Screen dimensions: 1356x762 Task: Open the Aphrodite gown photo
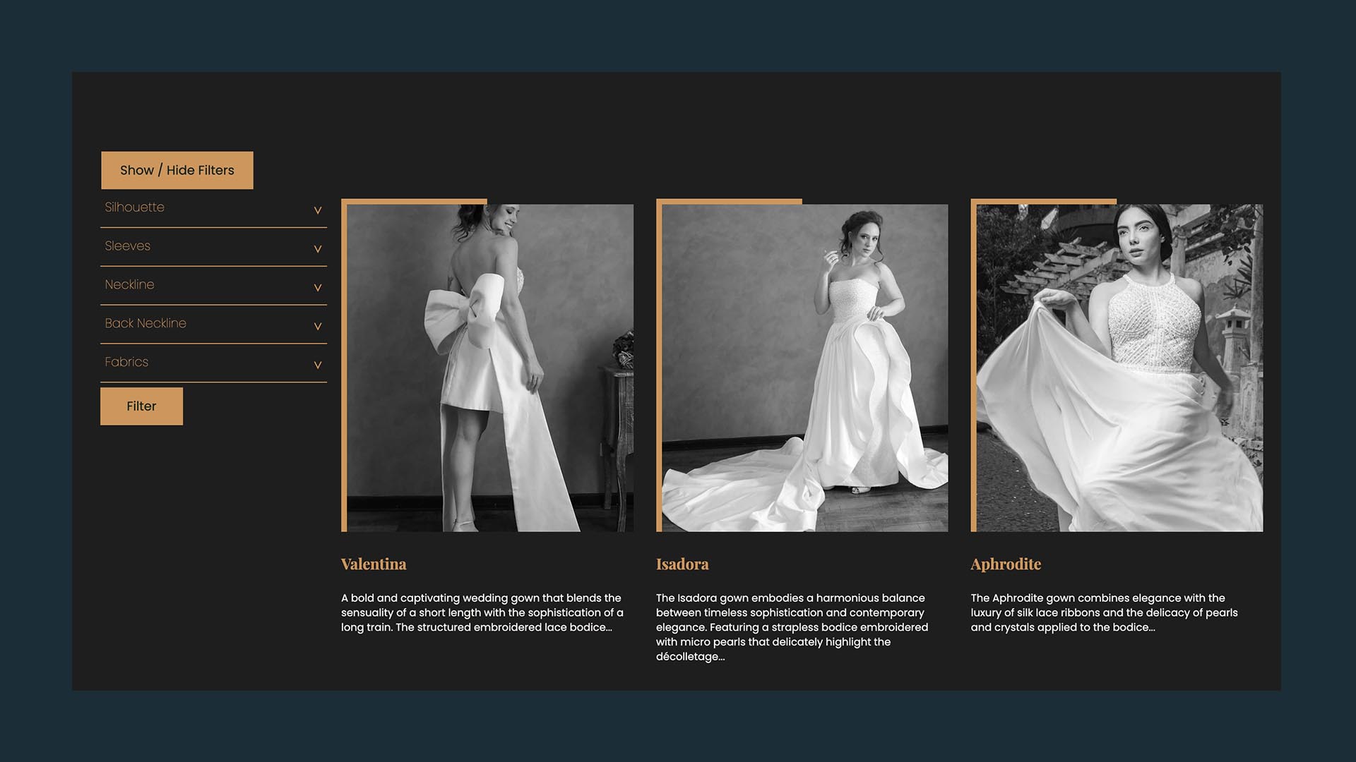pyautogui.click(x=1119, y=368)
